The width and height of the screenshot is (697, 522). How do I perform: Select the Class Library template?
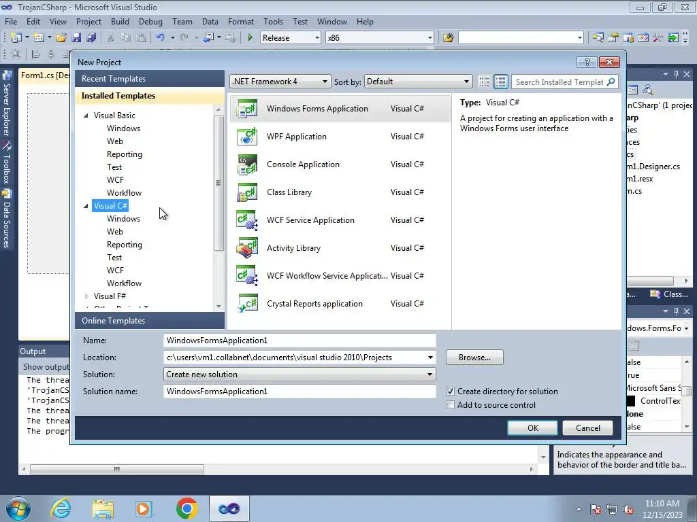point(340,192)
